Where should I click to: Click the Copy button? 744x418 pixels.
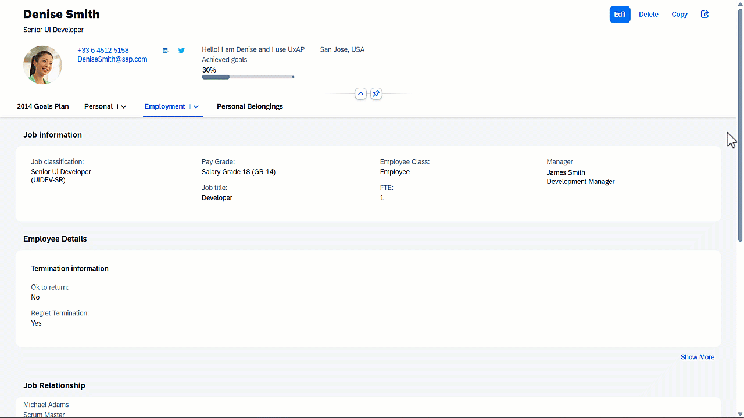pyautogui.click(x=679, y=15)
